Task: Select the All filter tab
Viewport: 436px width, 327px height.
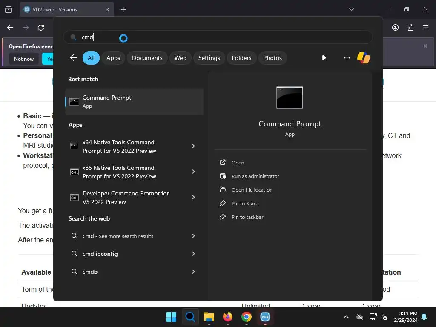Action: [x=91, y=58]
